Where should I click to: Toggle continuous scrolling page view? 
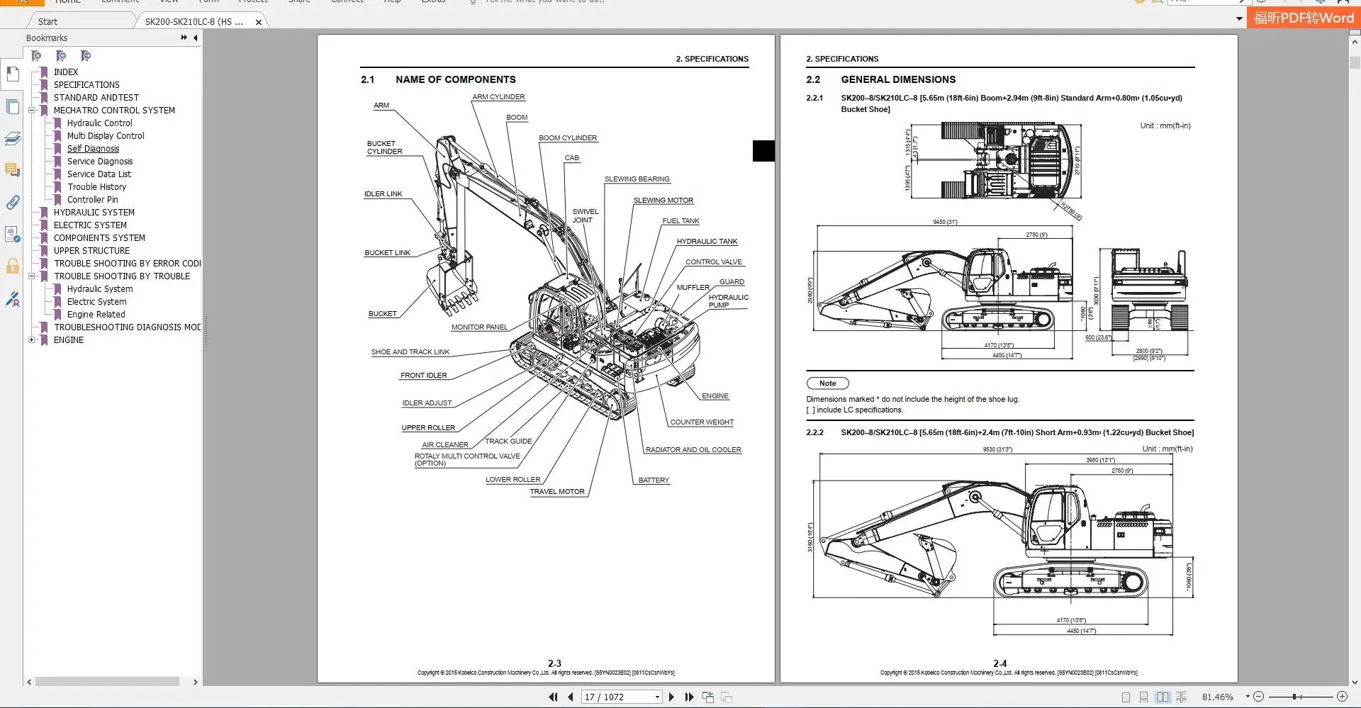1143,697
